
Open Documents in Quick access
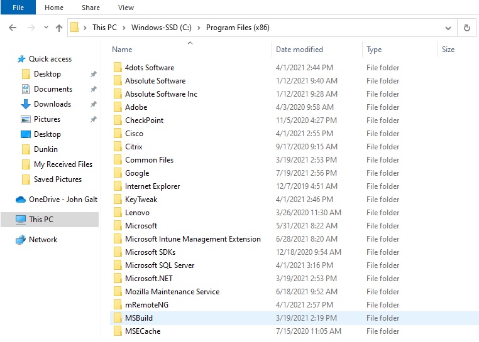(53, 89)
